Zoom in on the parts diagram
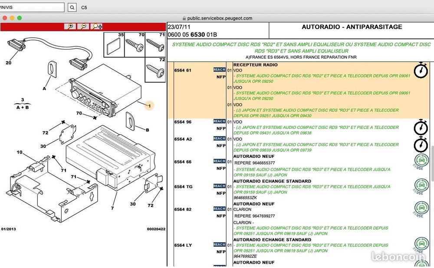Screen dimensions: 434x268 [x=70, y=26]
